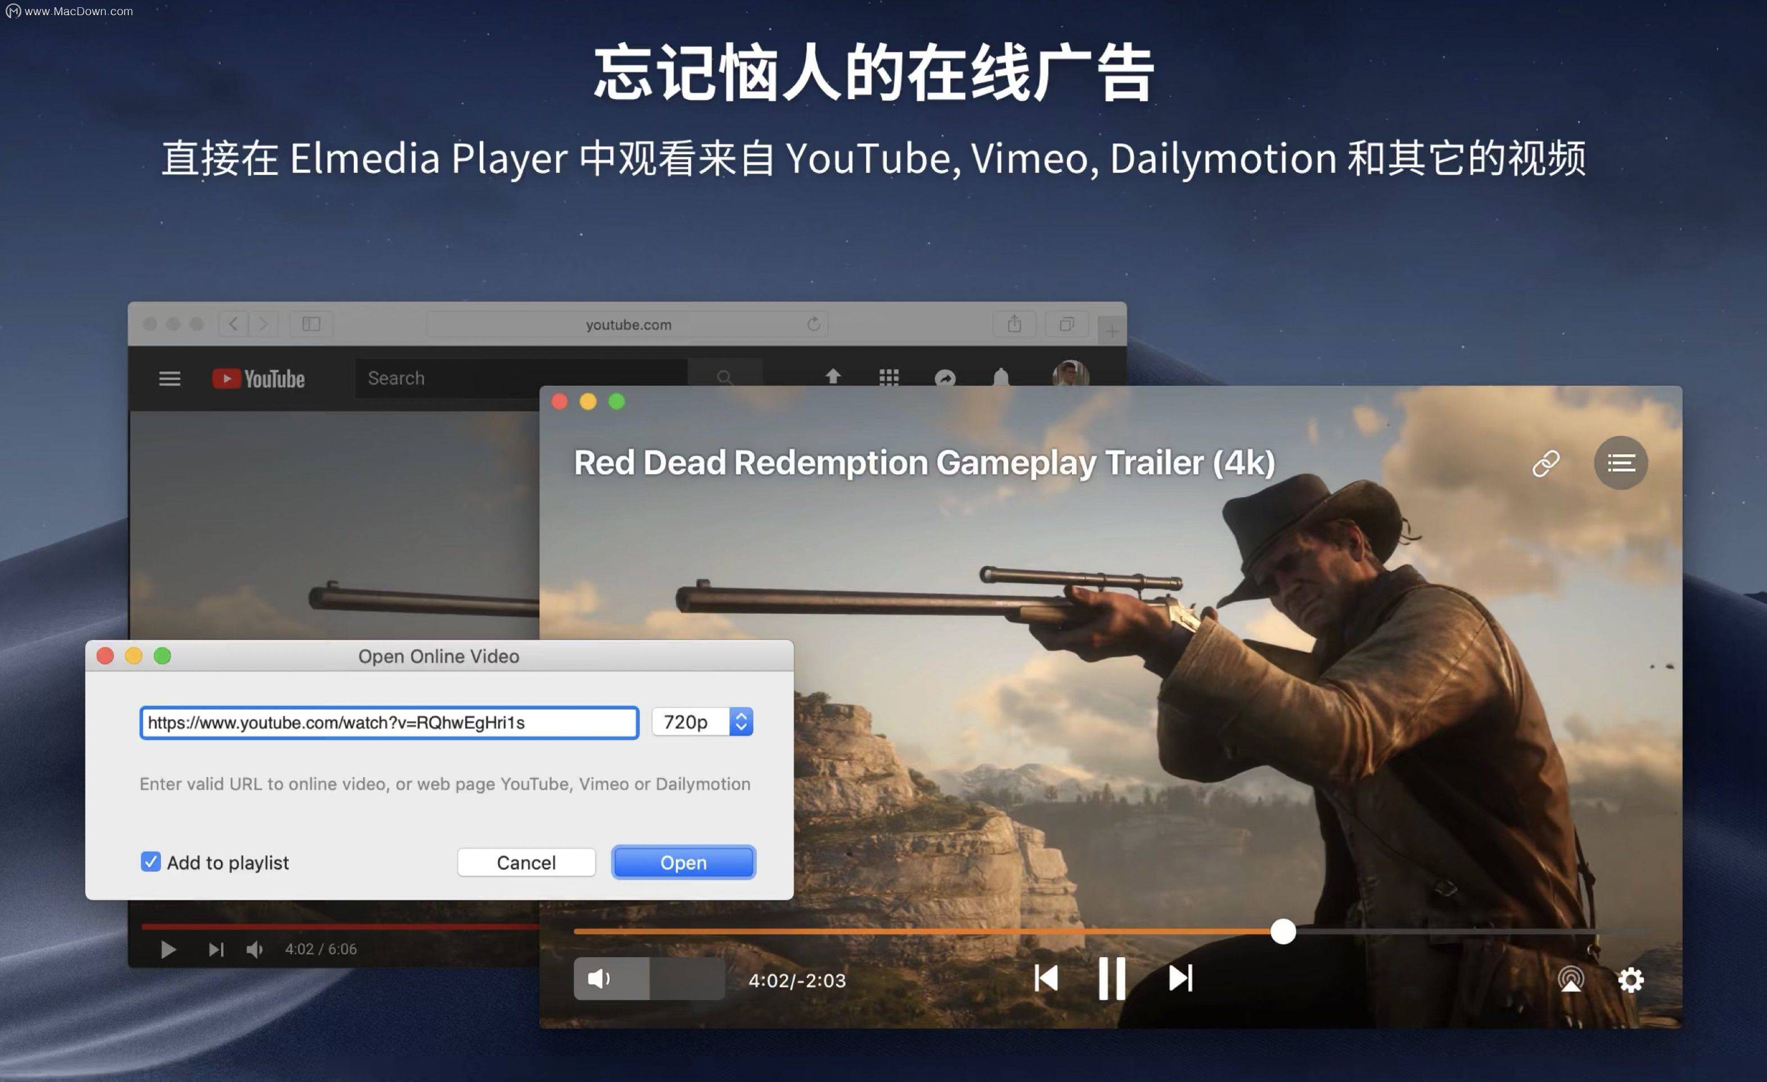This screenshot has width=1767, height=1082.
Task: Click the red YouTube progress bar
Action: point(340,926)
